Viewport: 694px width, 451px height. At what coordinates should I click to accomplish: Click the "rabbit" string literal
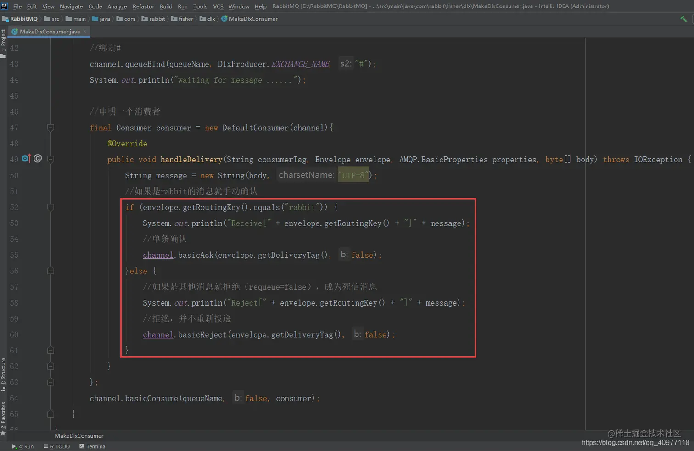coord(302,207)
